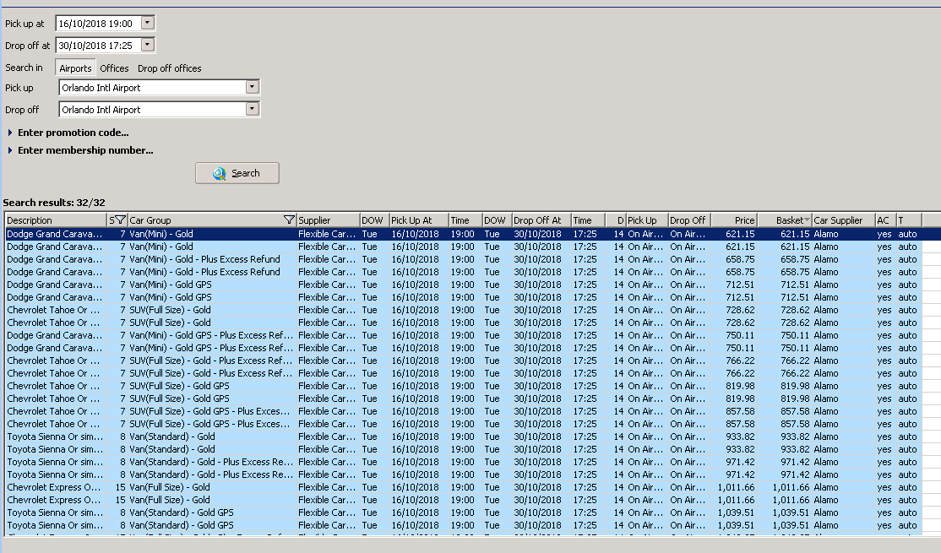Open the Drop off location dropdown
The height and width of the screenshot is (553, 941).
[x=252, y=109]
